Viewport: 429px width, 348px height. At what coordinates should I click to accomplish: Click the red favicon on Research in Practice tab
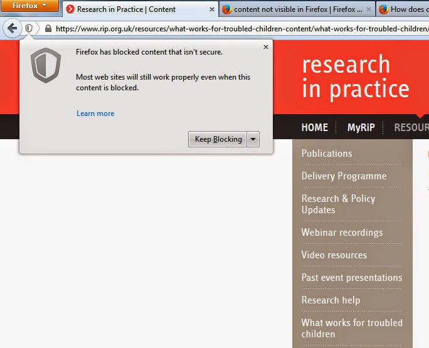[x=70, y=9]
